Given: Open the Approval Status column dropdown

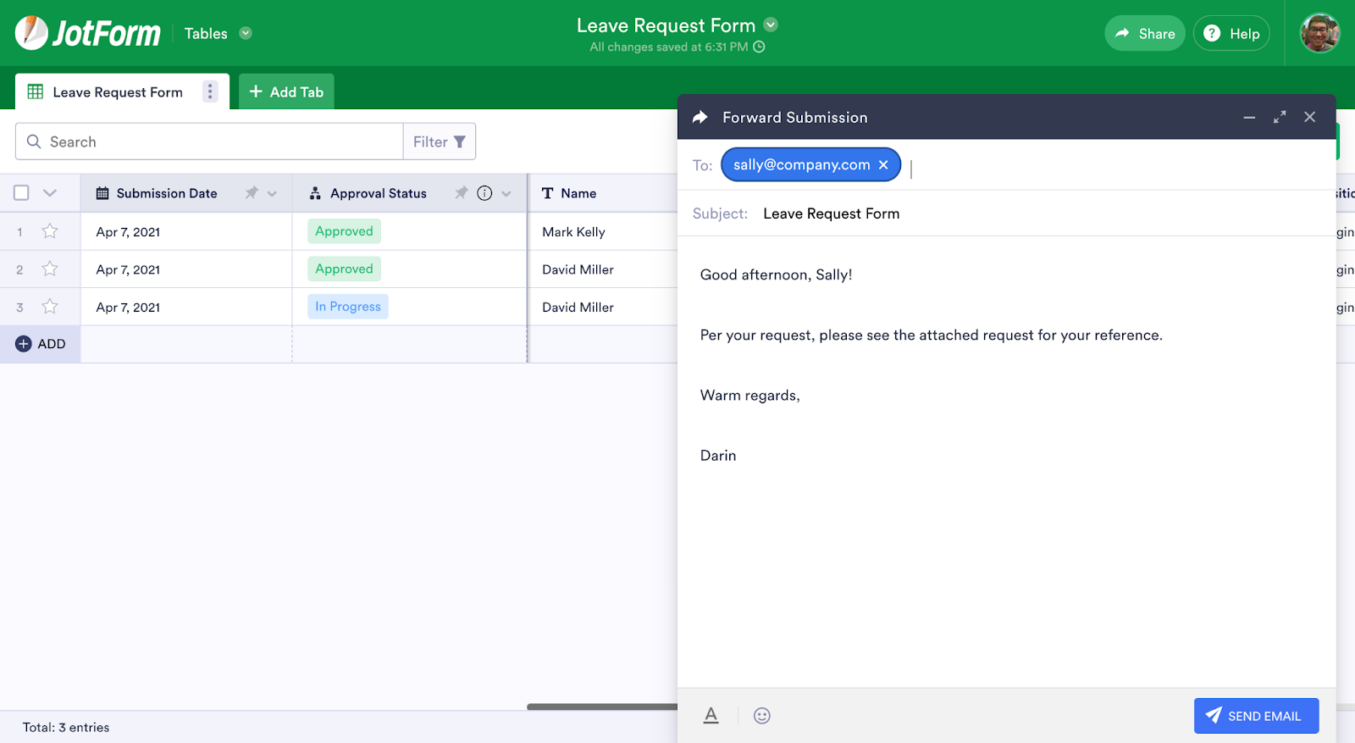Looking at the screenshot, I should pyautogui.click(x=506, y=193).
